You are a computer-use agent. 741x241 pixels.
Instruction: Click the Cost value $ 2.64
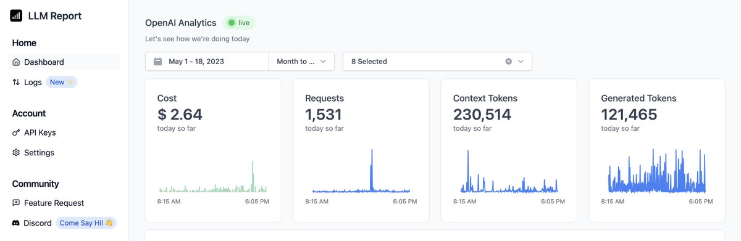click(180, 115)
